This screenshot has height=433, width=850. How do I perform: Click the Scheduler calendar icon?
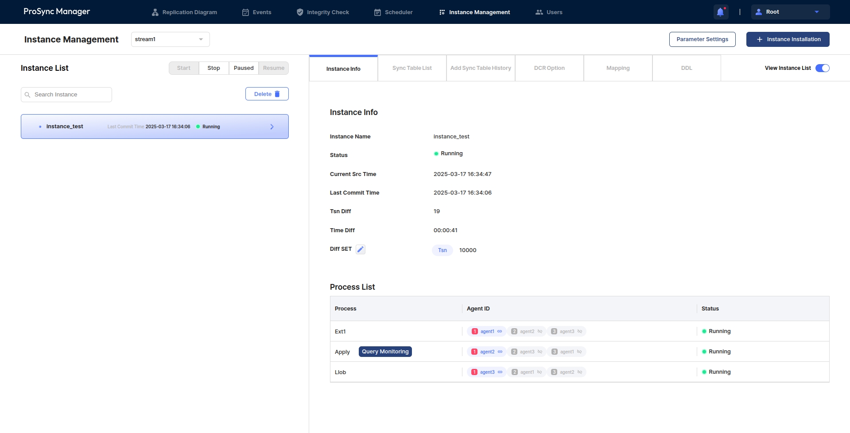point(377,12)
